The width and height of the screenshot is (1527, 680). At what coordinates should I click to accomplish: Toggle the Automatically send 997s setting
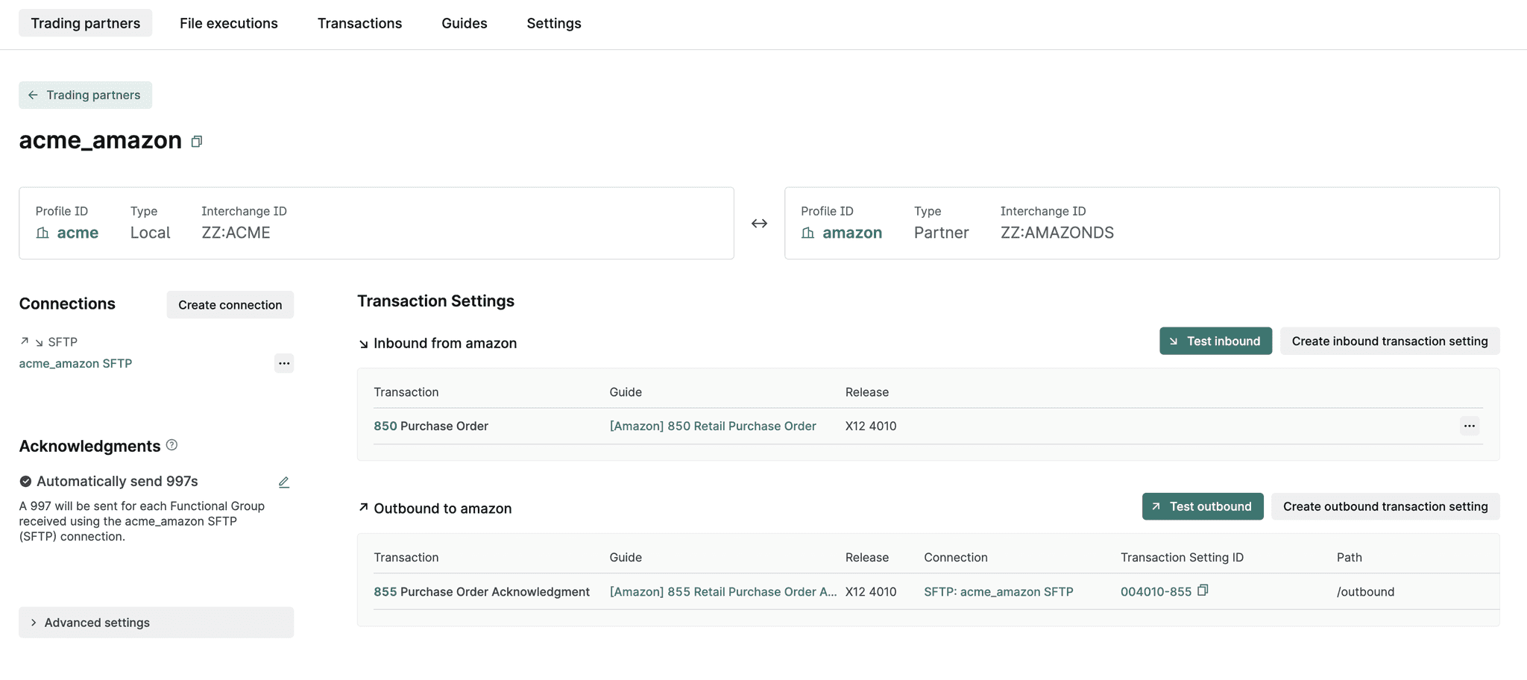[x=26, y=481]
